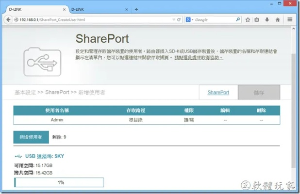The width and height of the screenshot is (300, 194).
Task: Open the 請點選此處來取得協助 help link
Action: [199, 58]
